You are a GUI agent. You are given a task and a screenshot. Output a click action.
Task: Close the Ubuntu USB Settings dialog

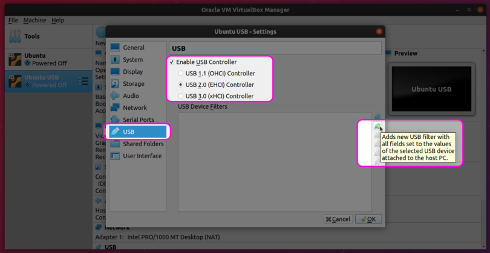tap(379, 31)
